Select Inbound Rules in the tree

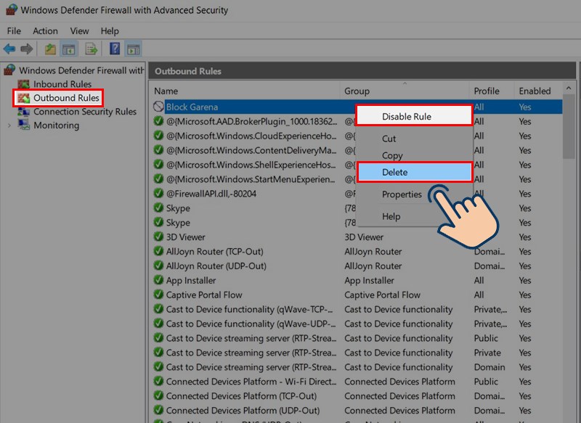[62, 84]
